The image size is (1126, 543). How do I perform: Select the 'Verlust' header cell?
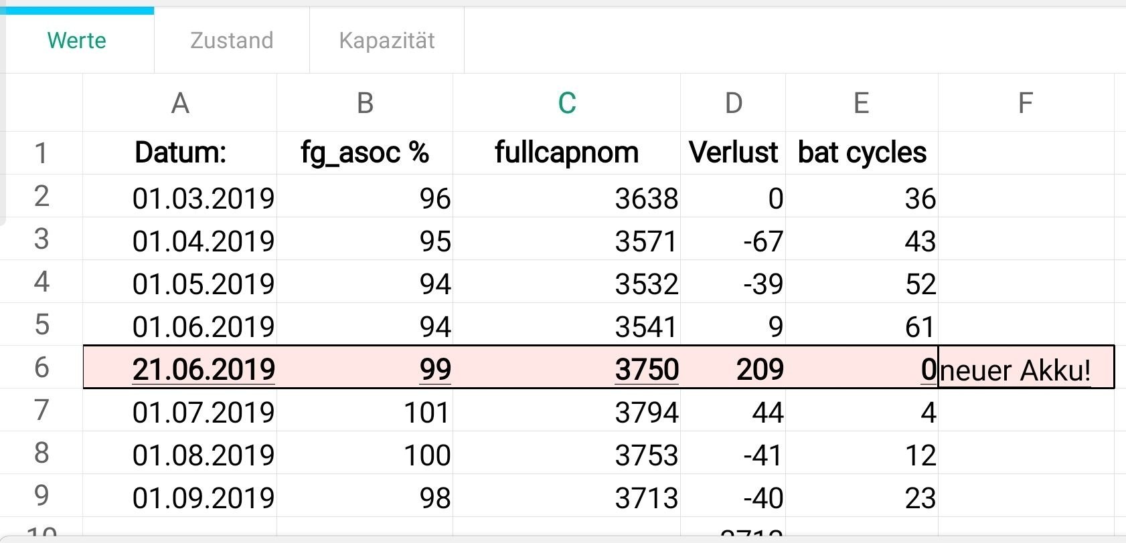pos(733,153)
